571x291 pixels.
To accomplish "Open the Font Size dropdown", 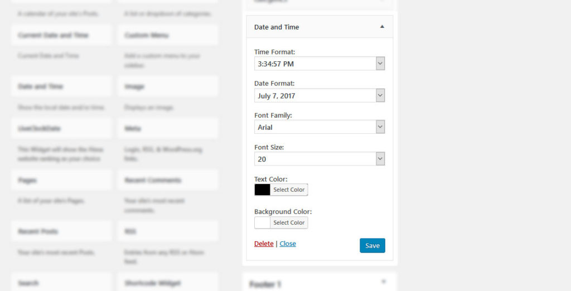I will (319, 159).
